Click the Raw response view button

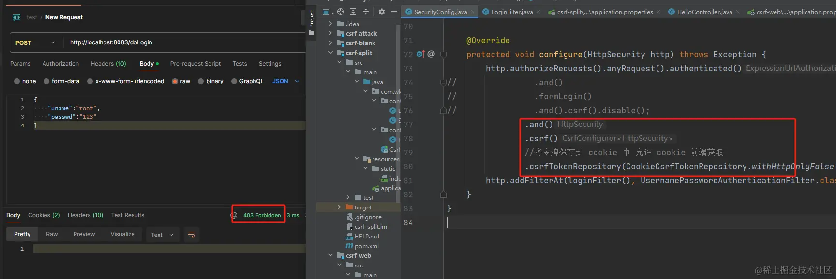pyautogui.click(x=52, y=234)
